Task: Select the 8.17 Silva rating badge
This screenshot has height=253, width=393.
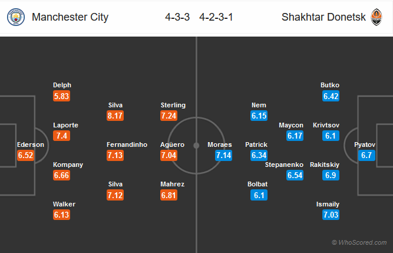Action: [115, 116]
